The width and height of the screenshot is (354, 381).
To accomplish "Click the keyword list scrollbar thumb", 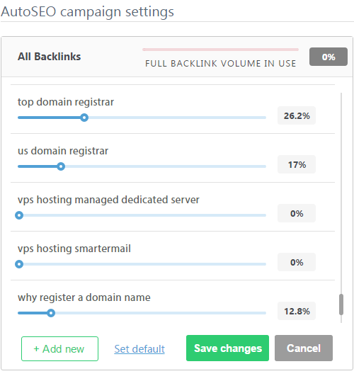I will coord(341,305).
